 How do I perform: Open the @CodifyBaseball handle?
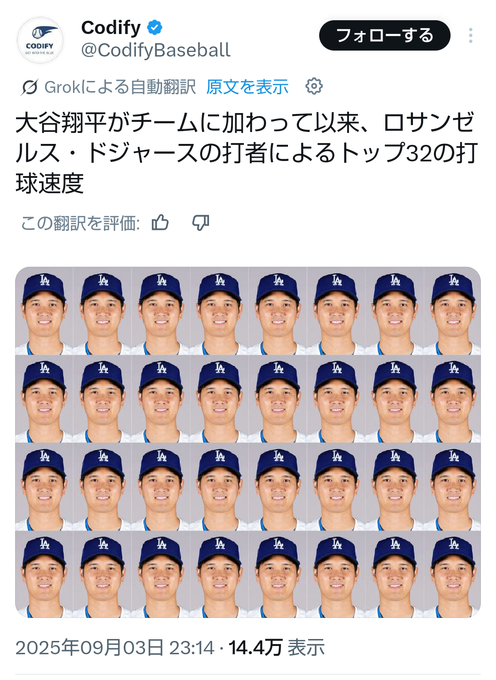156,50
